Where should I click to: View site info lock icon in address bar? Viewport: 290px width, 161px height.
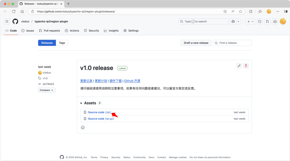(x=32, y=12)
